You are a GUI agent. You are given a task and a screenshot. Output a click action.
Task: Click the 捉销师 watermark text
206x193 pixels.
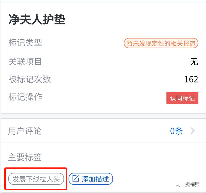pyautogui.click(x=192, y=184)
